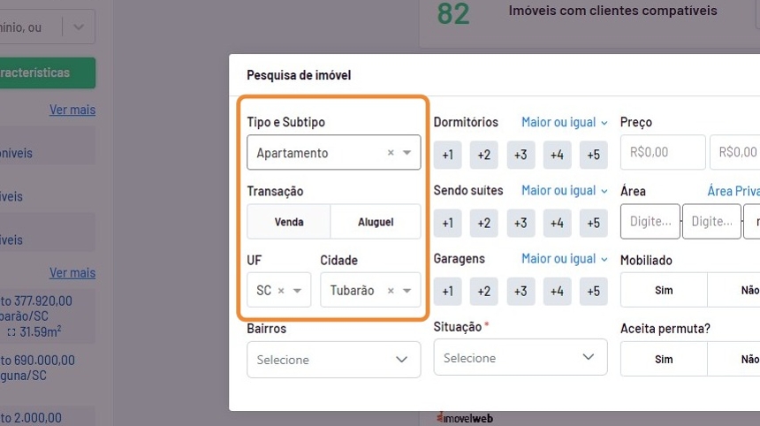Select Aluguel transaction option
The height and width of the screenshot is (426, 760).
376,222
